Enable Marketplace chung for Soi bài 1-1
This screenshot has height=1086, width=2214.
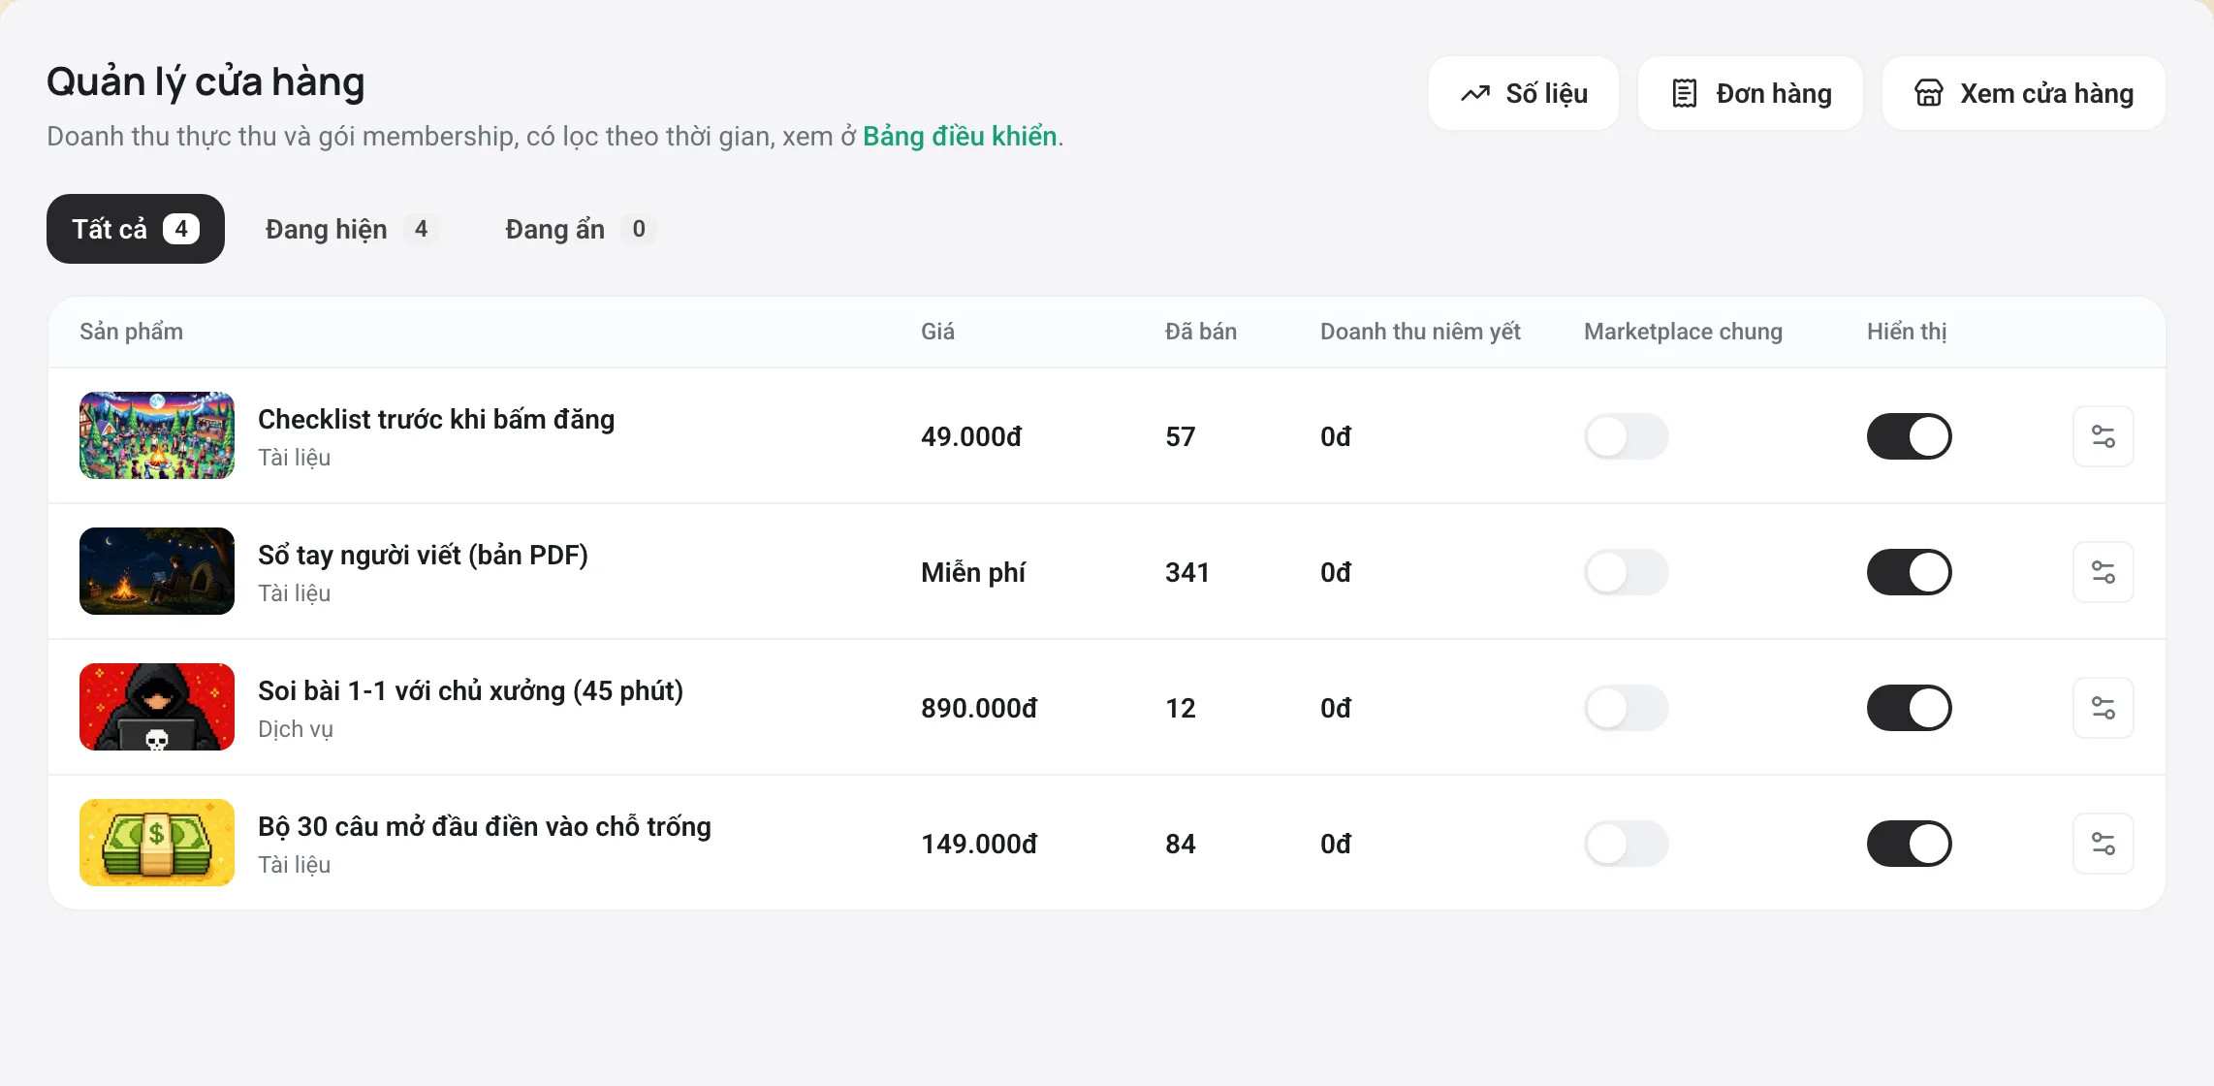tap(1626, 708)
